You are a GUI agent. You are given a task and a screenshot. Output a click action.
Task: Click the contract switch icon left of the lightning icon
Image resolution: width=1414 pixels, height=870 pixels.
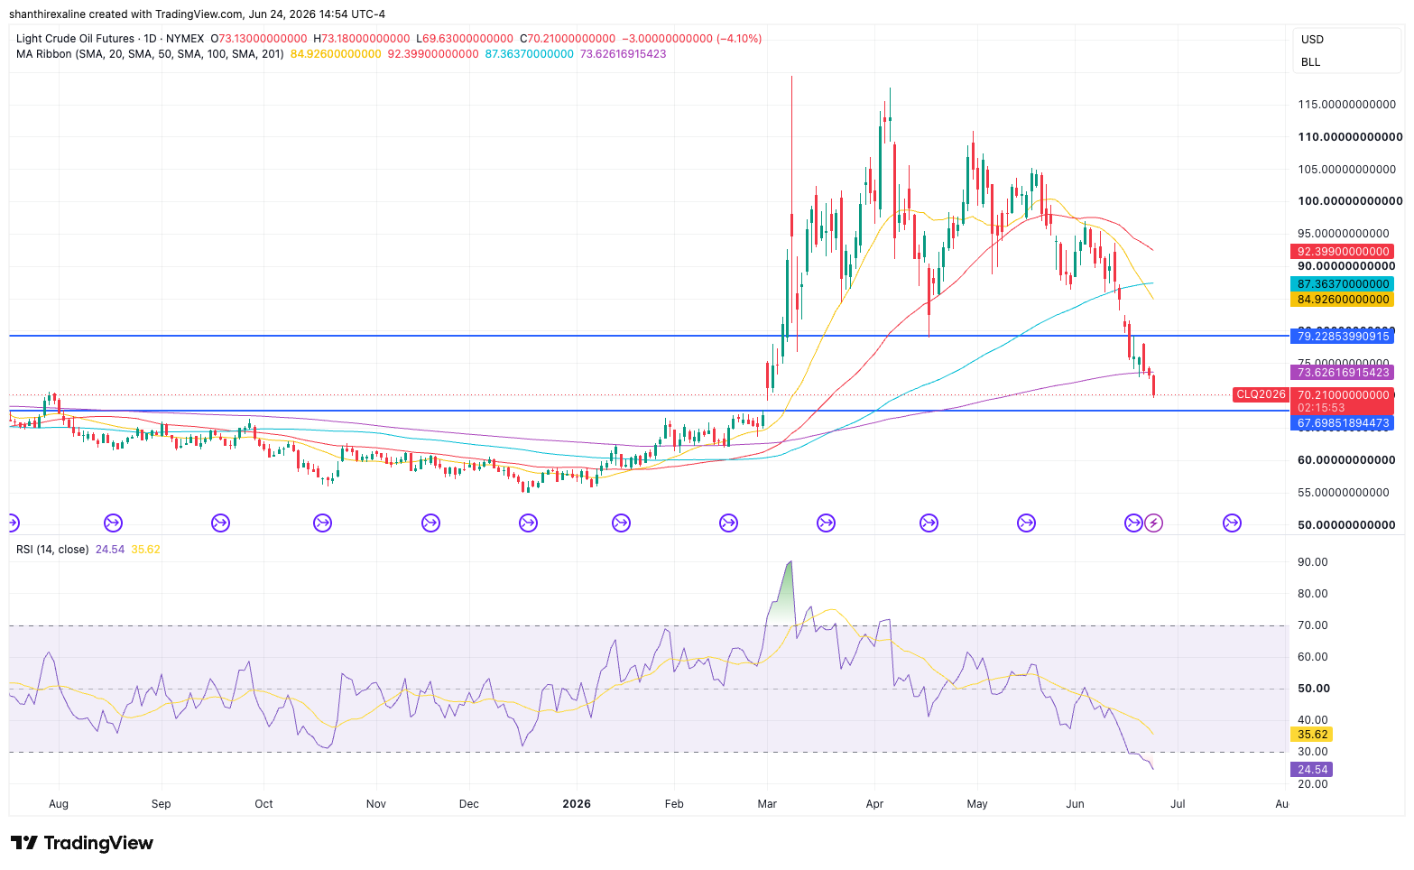coord(1133,523)
